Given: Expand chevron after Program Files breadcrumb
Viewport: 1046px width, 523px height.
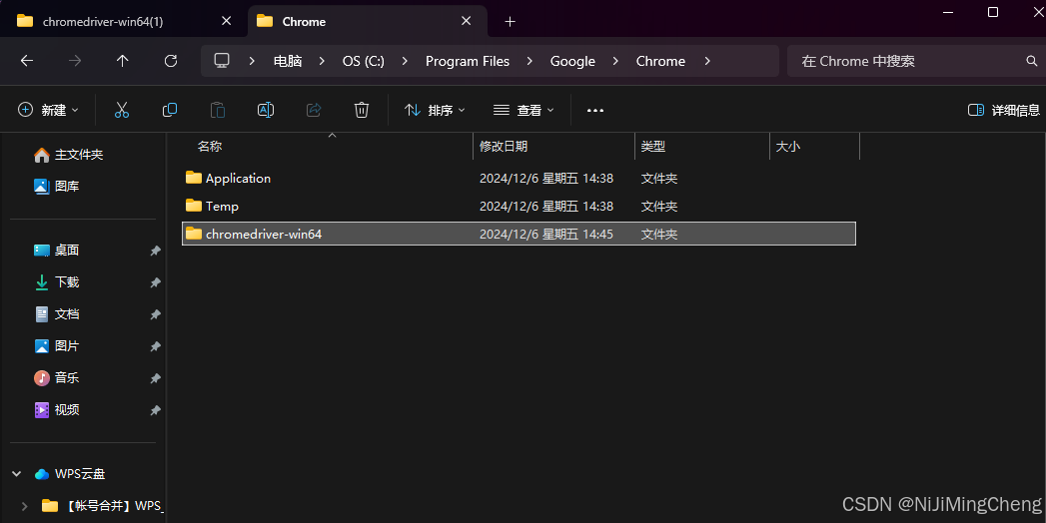Looking at the screenshot, I should coord(529,61).
